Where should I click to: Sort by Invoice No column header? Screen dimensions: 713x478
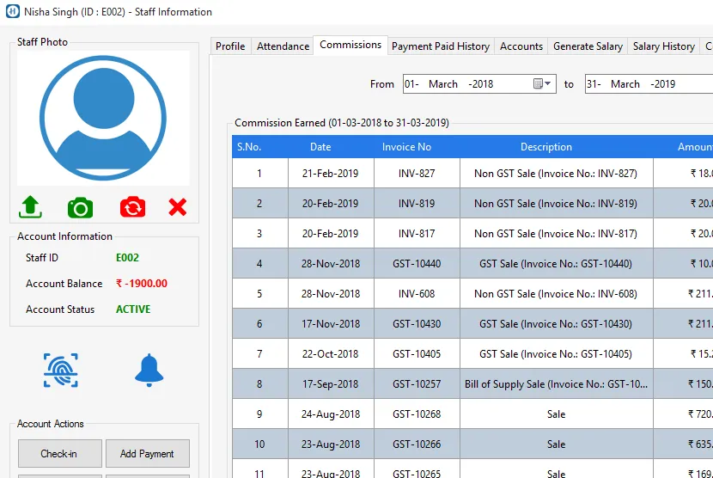tap(406, 147)
